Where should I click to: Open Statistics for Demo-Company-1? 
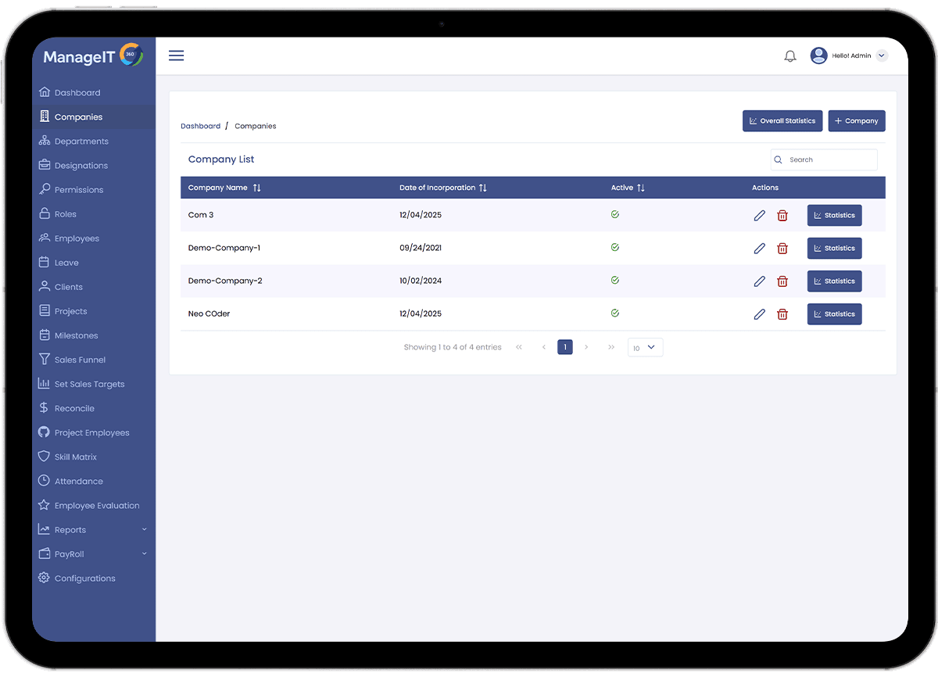pos(835,249)
